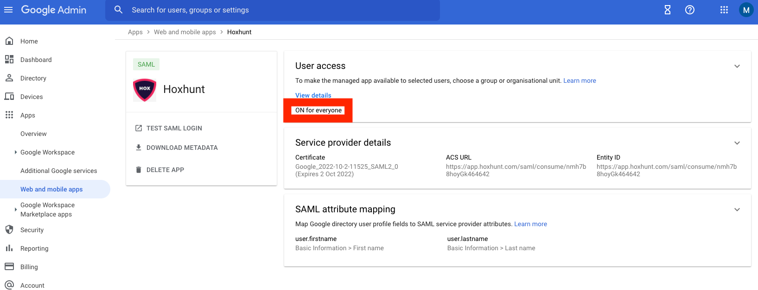Expand the Service provider details chevron
This screenshot has height=290, width=758.
tap(737, 143)
